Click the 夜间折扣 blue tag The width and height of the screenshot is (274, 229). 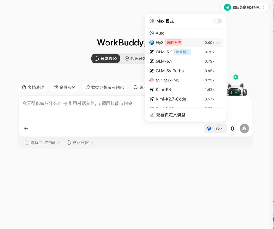click(x=182, y=52)
